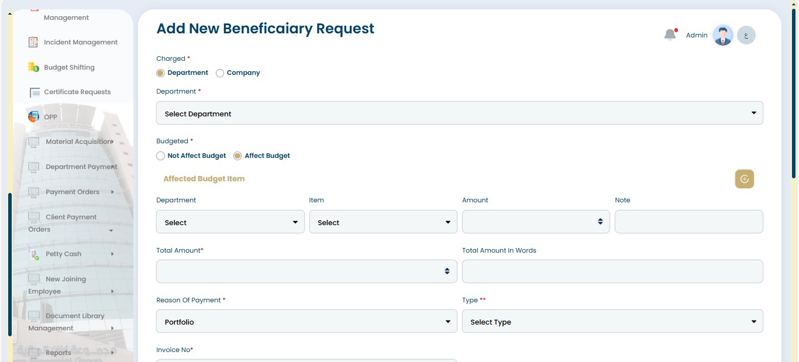Click the notification bell icon

click(x=670, y=35)
